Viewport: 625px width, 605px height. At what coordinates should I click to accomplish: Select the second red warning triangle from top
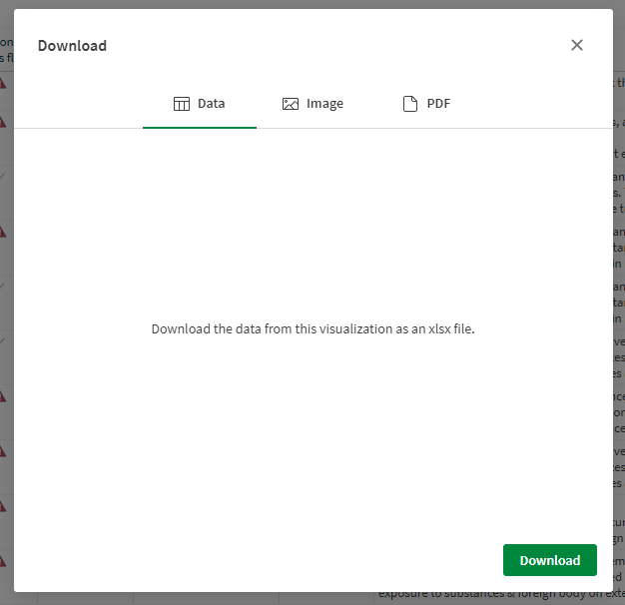[4, 122]
